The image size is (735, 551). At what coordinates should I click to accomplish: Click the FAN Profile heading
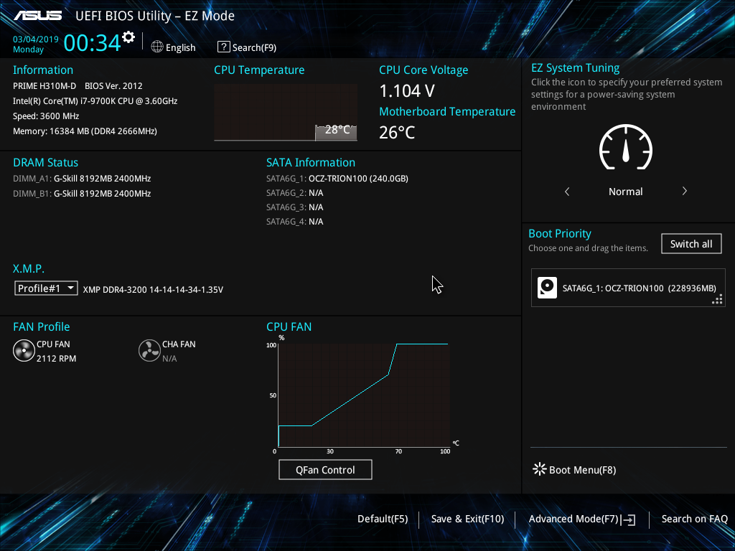[41, 326]
